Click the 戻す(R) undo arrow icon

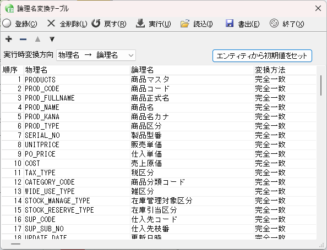96,23
